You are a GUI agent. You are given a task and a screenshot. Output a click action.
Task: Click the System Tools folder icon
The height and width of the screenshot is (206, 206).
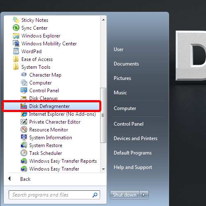click(16, 67)
